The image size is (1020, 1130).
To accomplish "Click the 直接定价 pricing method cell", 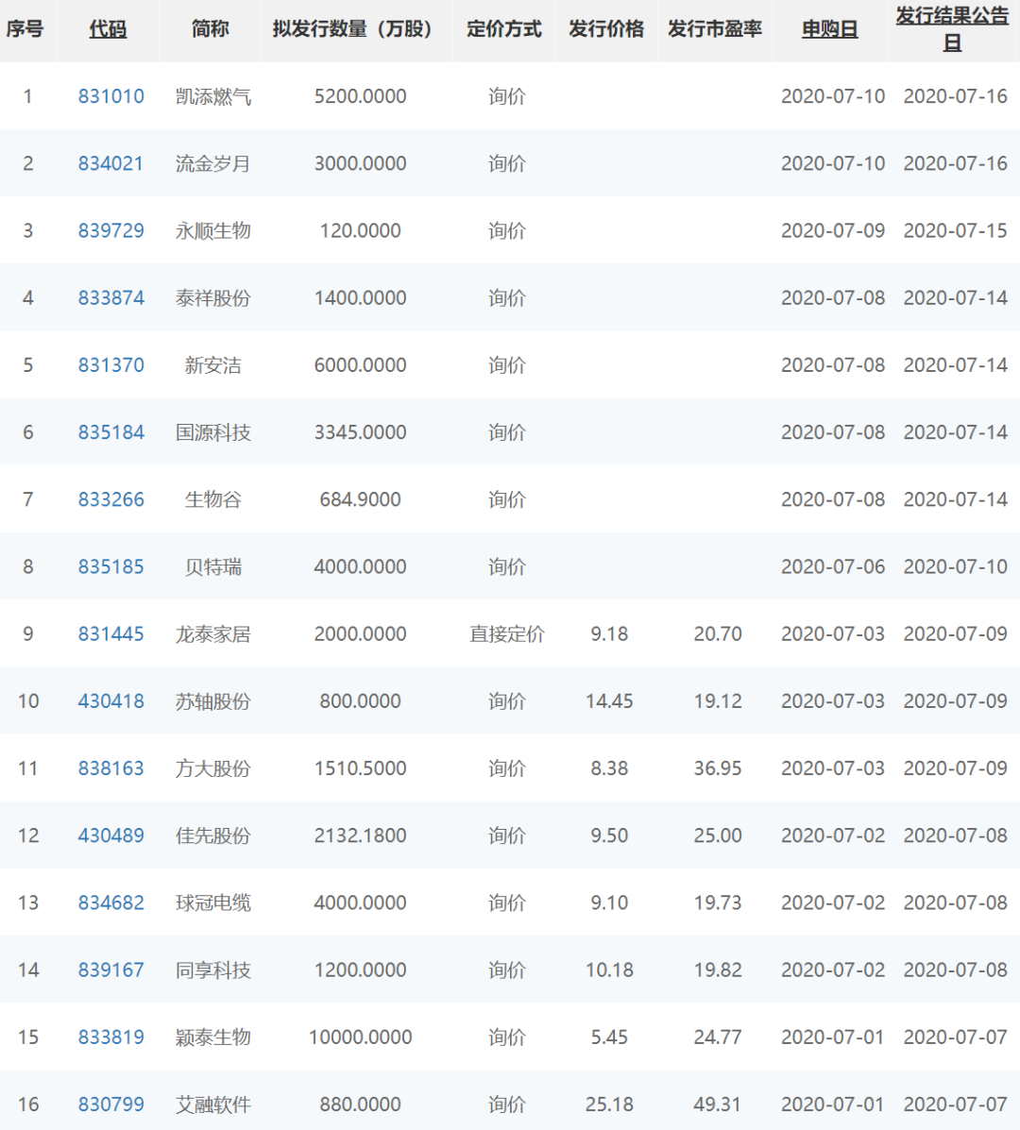I will [x=507, y=634].
